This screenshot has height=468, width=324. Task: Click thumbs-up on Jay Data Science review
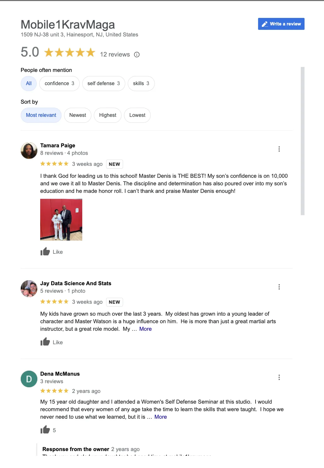coord(45,342)
